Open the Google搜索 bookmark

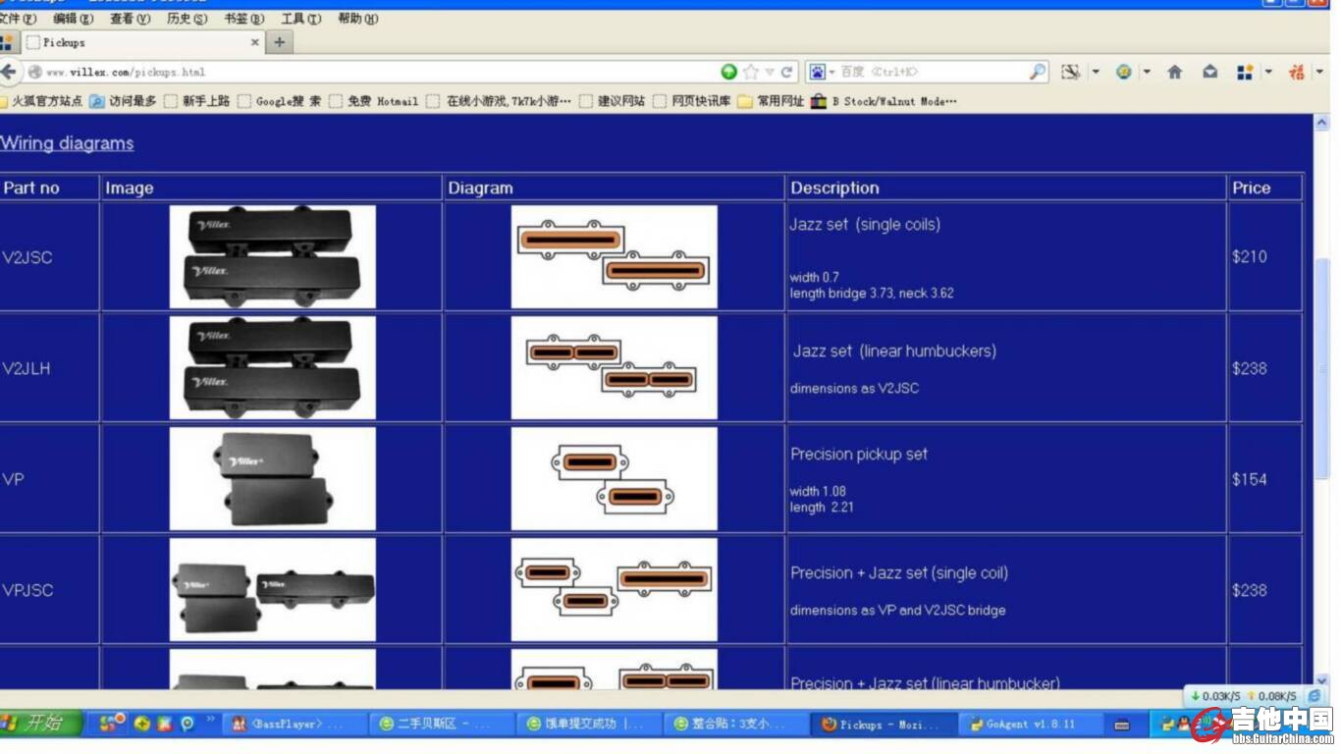pos(280,101)
